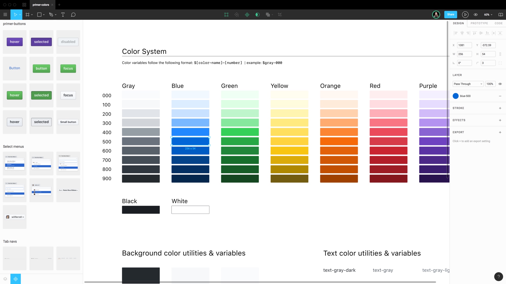This screenshot has width=506, height=284.
Task: Click the Present play button
Action: click(x=465, y=15)
